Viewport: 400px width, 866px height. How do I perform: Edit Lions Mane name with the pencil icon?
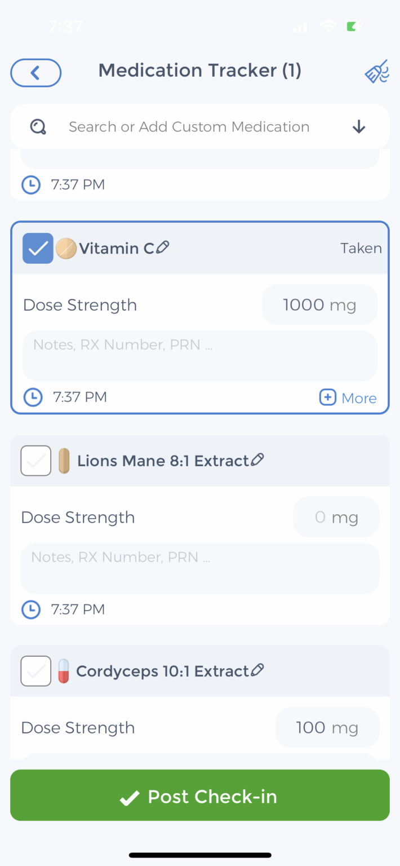[x=257, y=459]
